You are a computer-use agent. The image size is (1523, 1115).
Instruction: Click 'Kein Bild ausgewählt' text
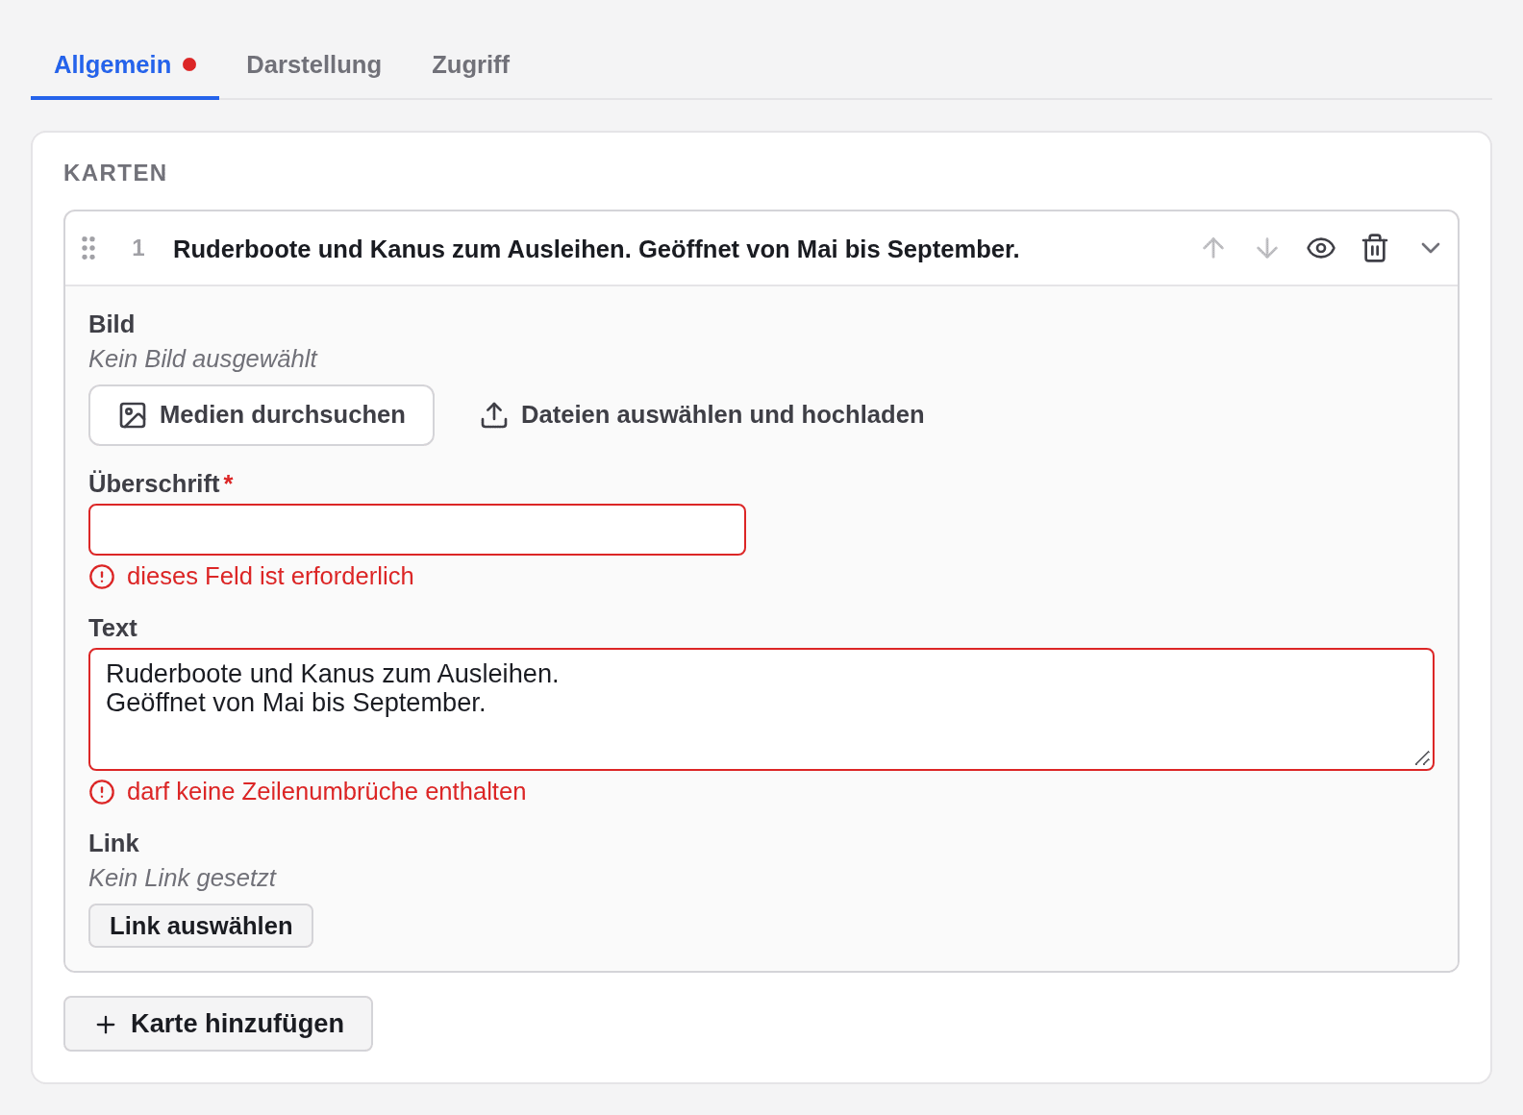point(203,359)
